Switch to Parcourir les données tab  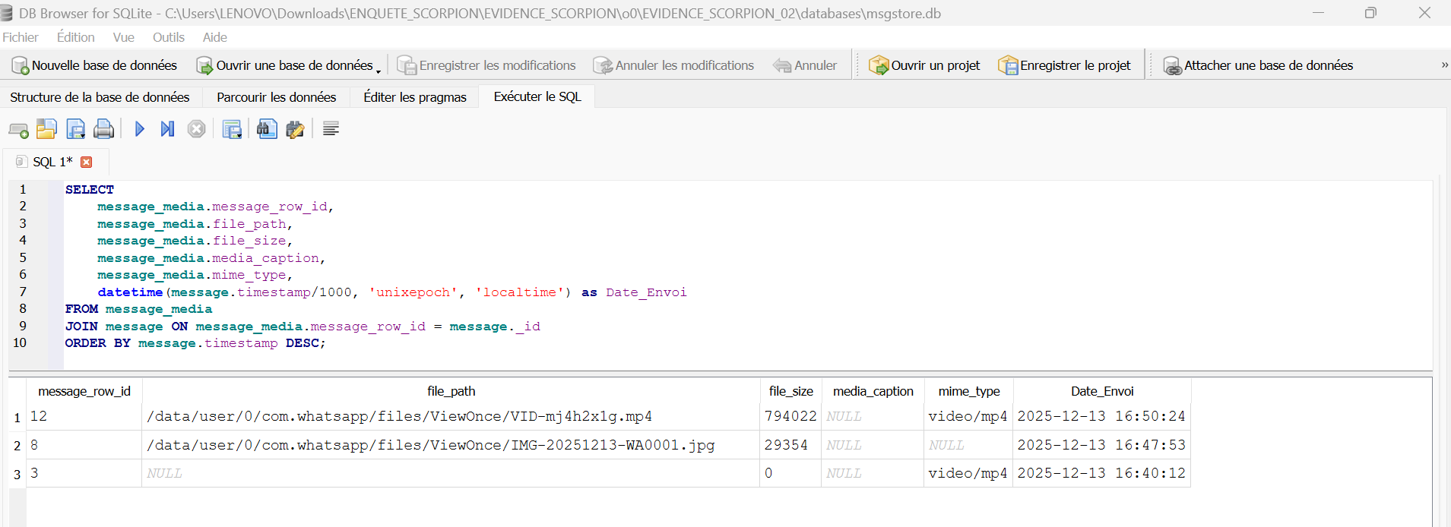point(277,97)
